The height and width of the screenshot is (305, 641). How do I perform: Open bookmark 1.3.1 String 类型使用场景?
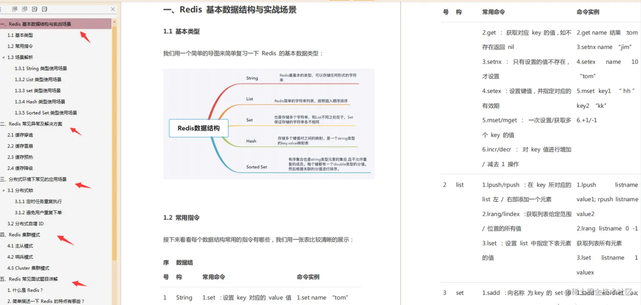[41, 68]
